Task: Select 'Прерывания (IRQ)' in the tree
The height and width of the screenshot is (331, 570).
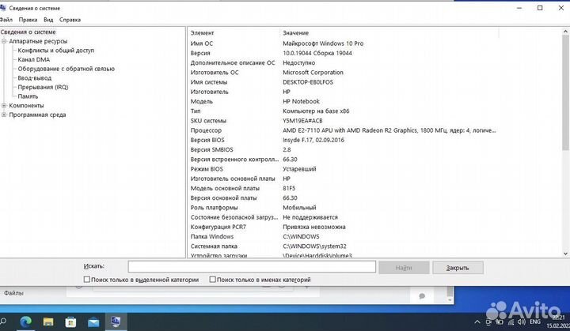Action: click(43, 87)
